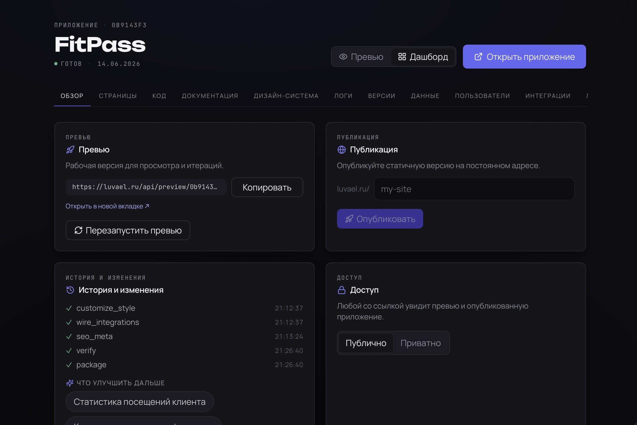Image resolution: width=637 pixels, height=425 pixels.
Task: Click the checkmark next to verify
Action: coord(69,350)
